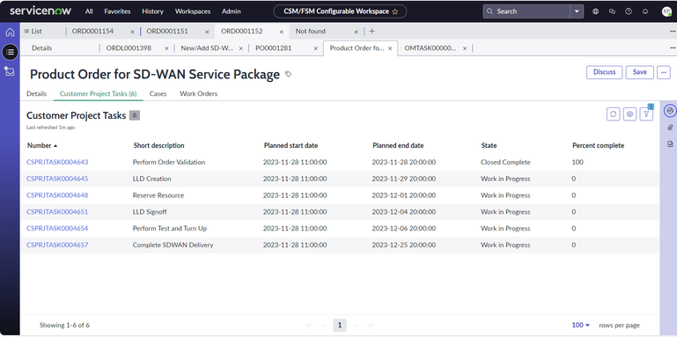677x337 pixels.
Task: Open task CSPRJTASK0004648
Action: pyautogui.click(x=57, y=195)
